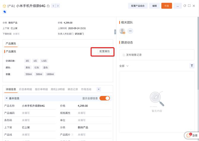
Task: Click the blue tag icon under title
Action: tap(4, 12)
